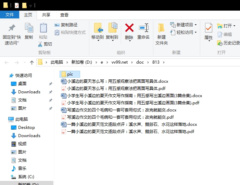Select 小溪边的夏天怎么写 docx file
Image resolution: width=240 pixels, height=185 pixels.
pos(114,81)
